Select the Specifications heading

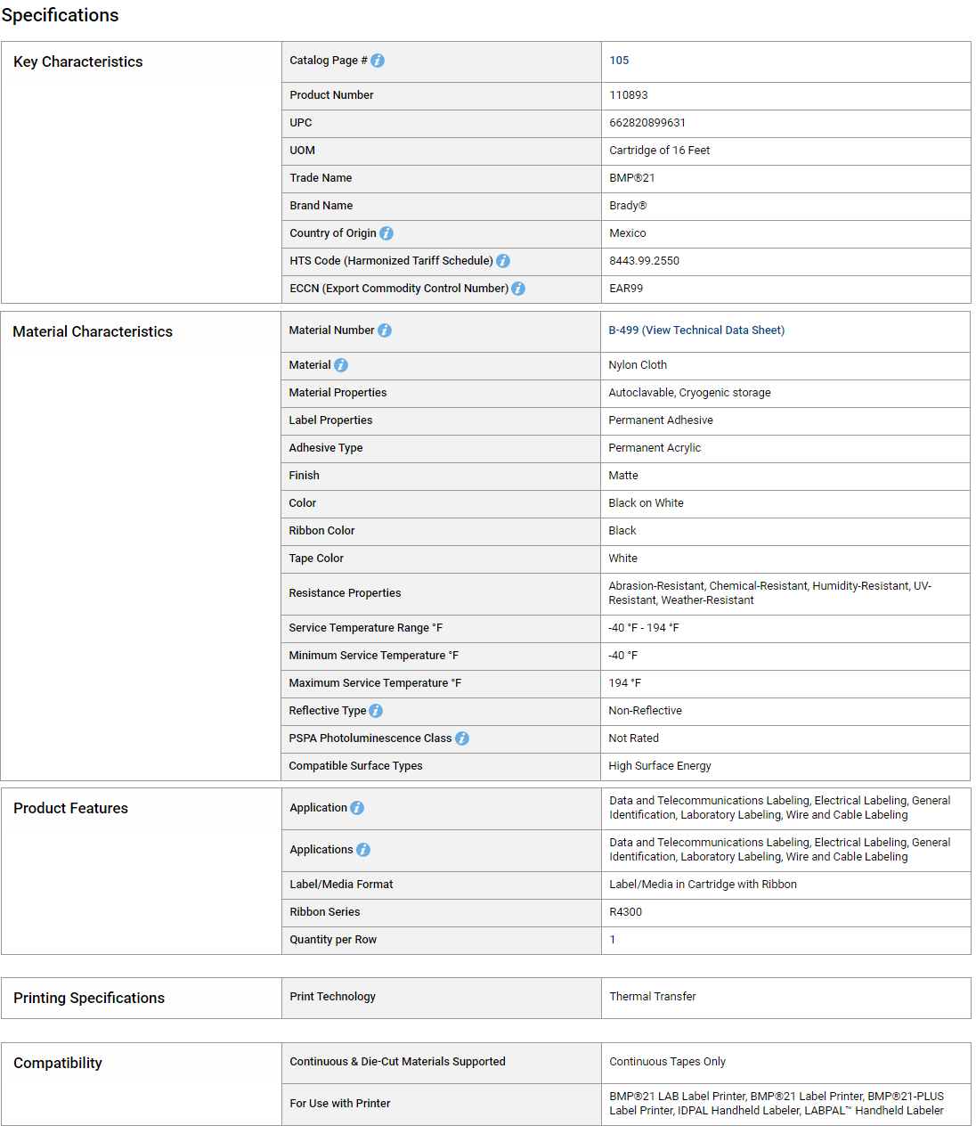pyautogui.click(x=60, y=15)
